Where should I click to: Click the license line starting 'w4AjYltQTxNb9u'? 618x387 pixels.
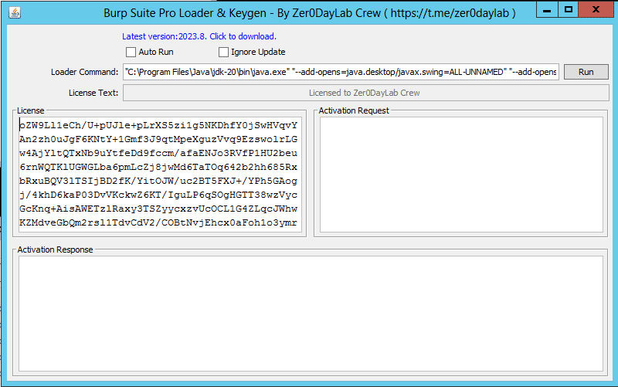158,153
